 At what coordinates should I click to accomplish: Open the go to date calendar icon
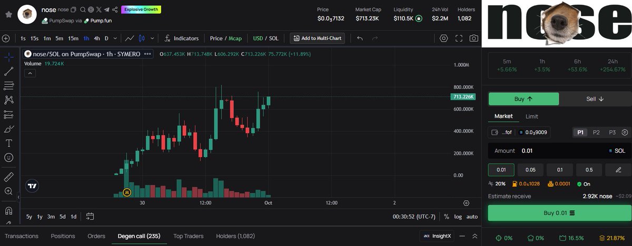[x=90, y=217]
